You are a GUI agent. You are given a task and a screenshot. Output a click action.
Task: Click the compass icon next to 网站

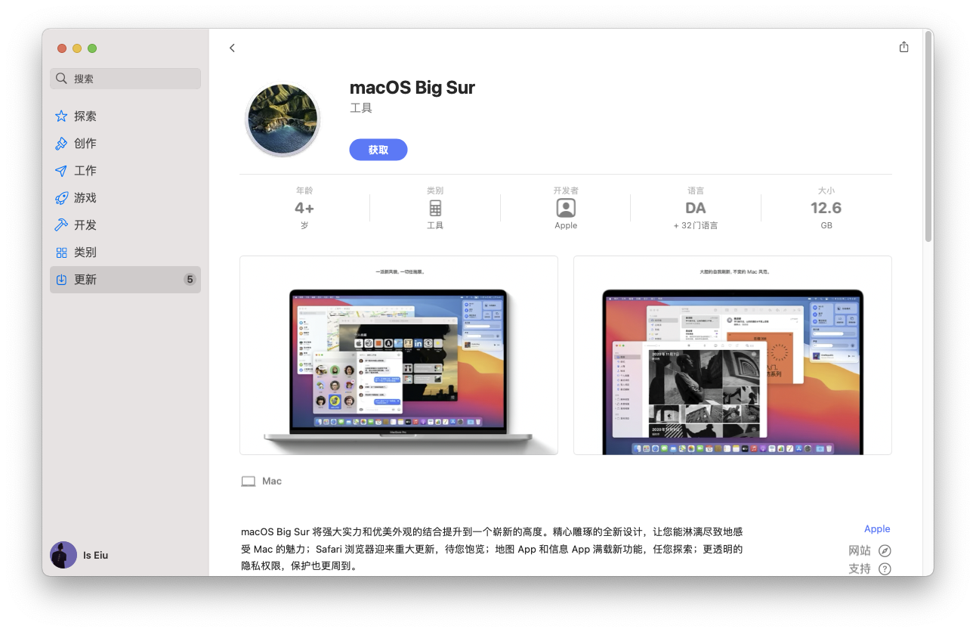click(885, 550)
